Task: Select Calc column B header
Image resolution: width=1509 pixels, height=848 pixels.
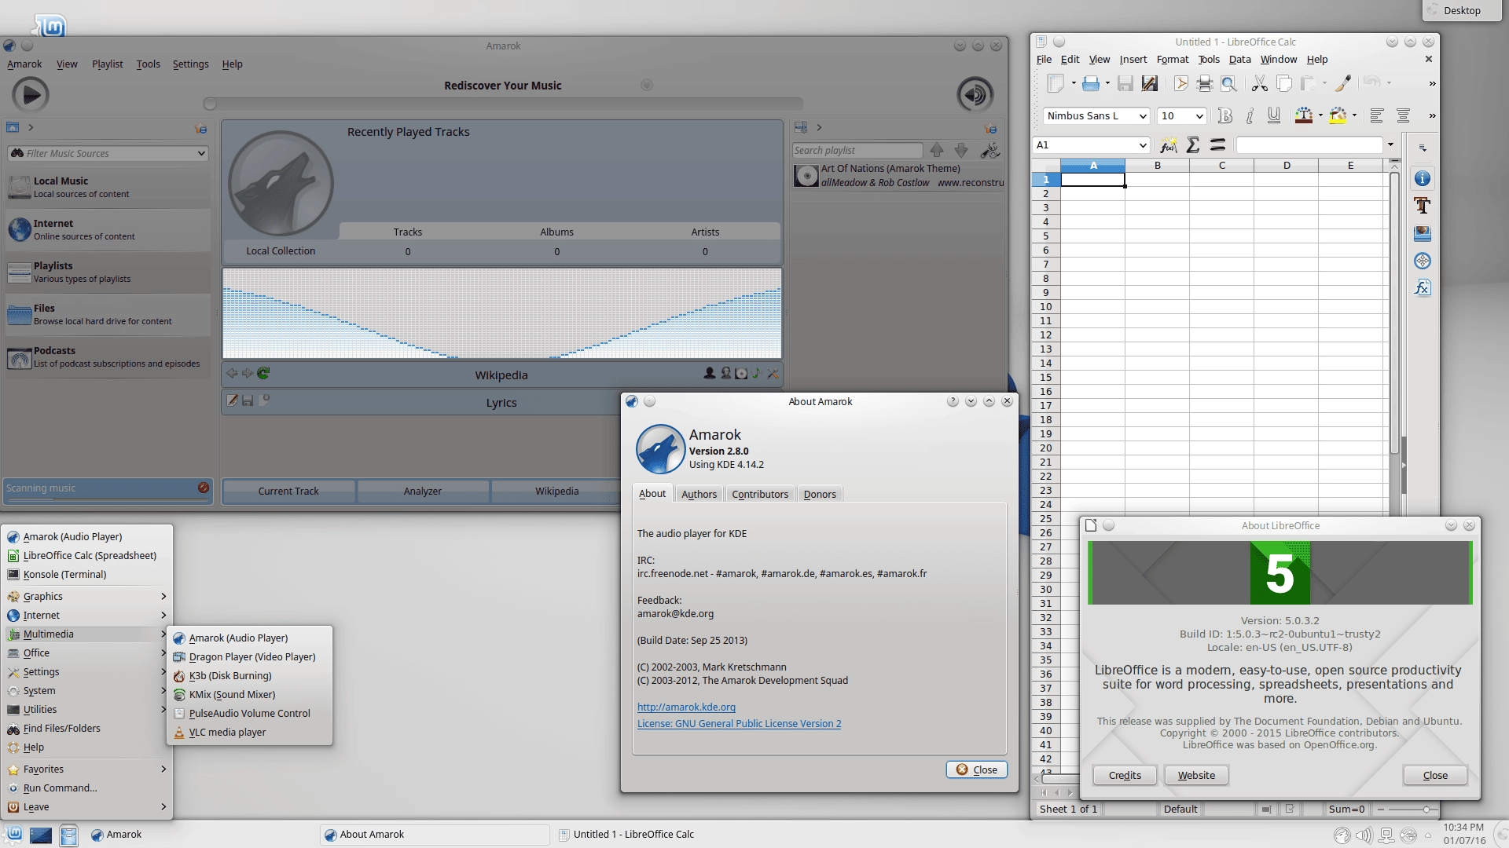Action: (1157, 166)
